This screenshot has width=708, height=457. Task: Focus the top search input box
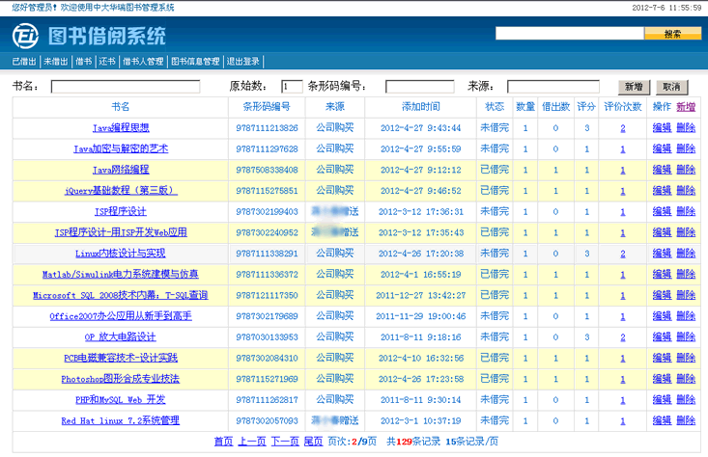point(569,34)
